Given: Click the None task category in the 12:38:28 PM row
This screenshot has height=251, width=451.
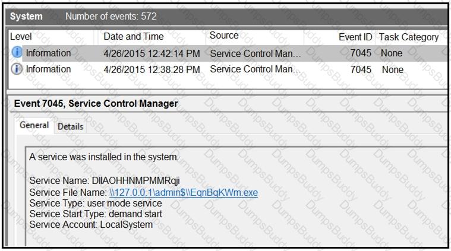Looking at the screenshot, I should point(392,69).
